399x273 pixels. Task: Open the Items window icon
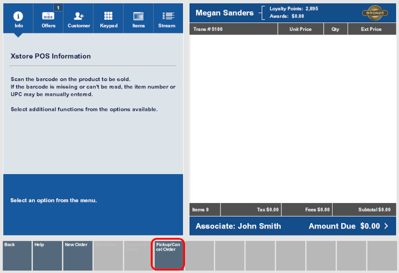pos(139,16)
